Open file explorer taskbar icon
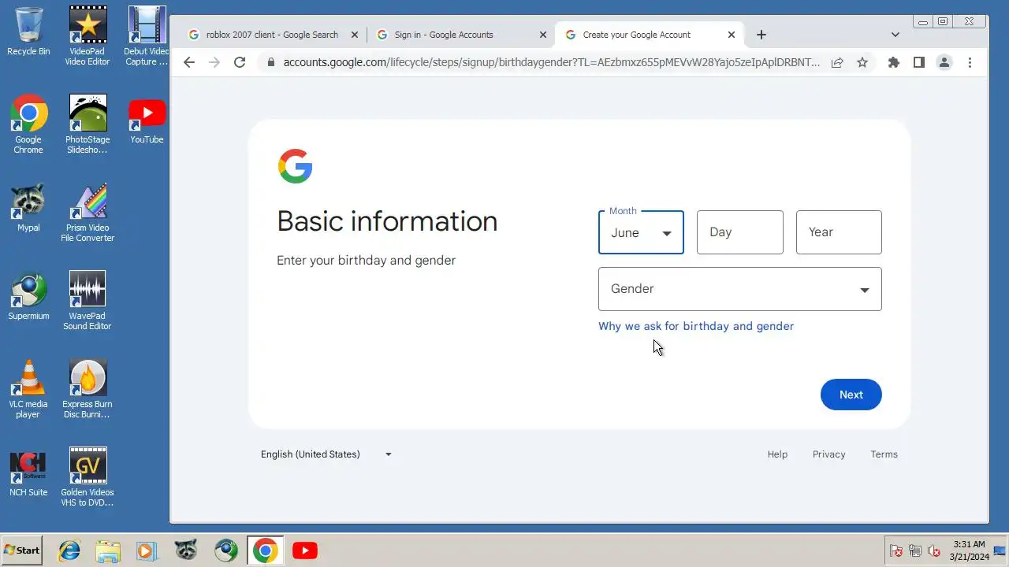The width and height of the screenshot is (1009, 567). [108, 550]
